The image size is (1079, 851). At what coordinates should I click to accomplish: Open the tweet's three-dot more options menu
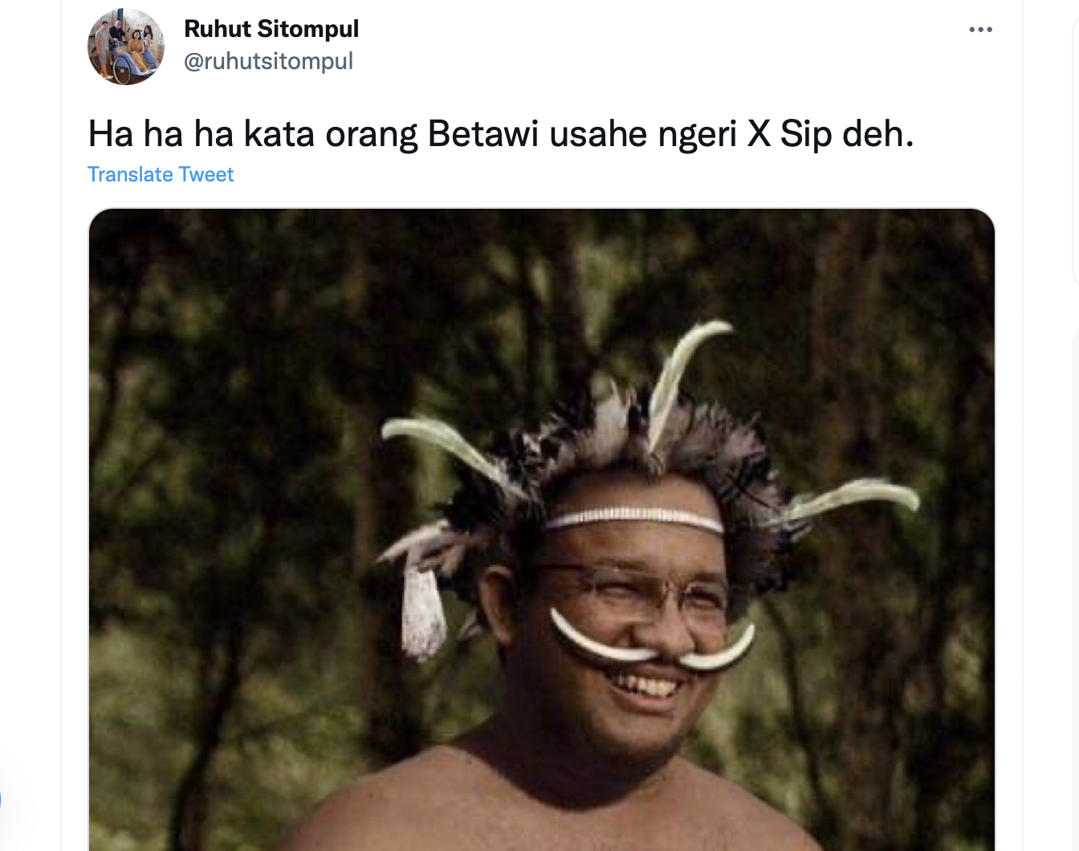[980, 30]
